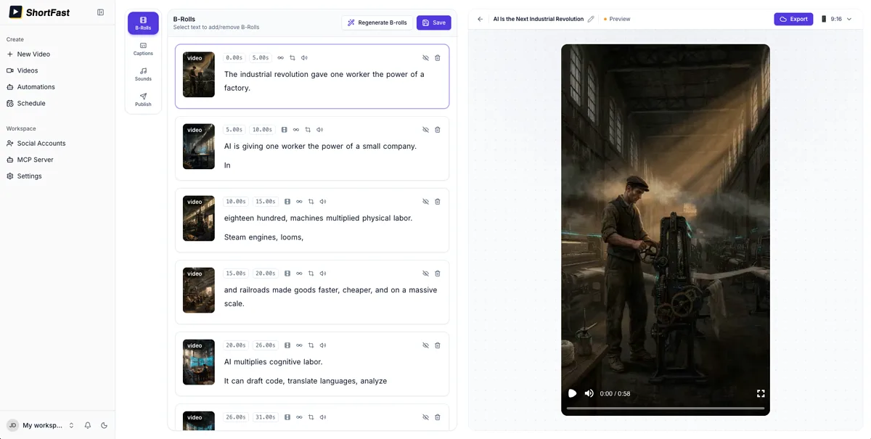Edit the 5.00s start time field
Image resolution: width=871 pixels, height=439 pixels.
[234, 130]
